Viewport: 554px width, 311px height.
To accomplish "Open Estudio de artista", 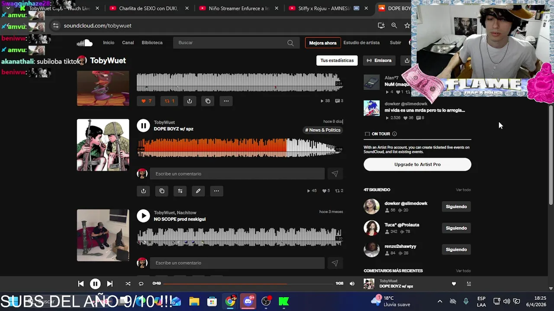I will coord(361,43).
